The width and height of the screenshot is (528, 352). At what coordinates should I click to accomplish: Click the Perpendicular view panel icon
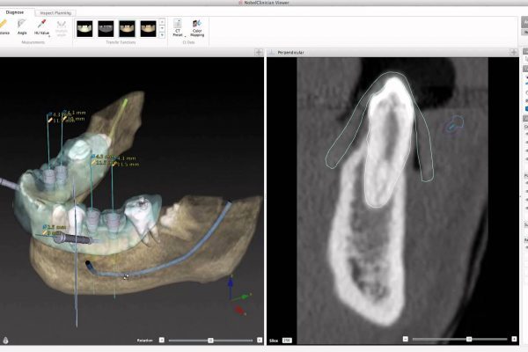[x=271, y=52]
